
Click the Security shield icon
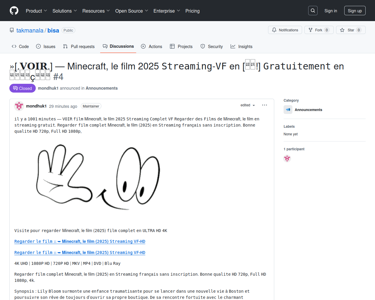pyautogui.click(x=203, y=46)
